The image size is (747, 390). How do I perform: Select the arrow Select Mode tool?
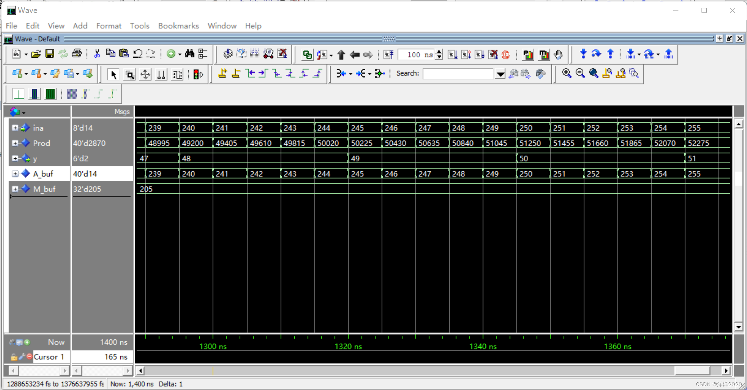tap(113, 74)
